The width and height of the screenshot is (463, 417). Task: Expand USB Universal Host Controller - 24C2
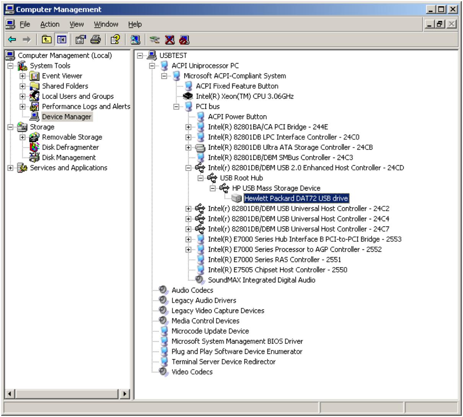pos(189,208)
